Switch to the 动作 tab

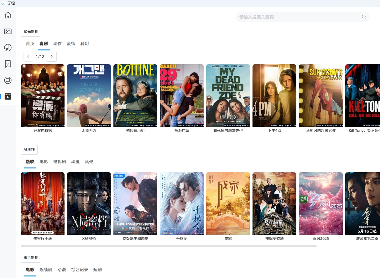(x=57, y=44)
